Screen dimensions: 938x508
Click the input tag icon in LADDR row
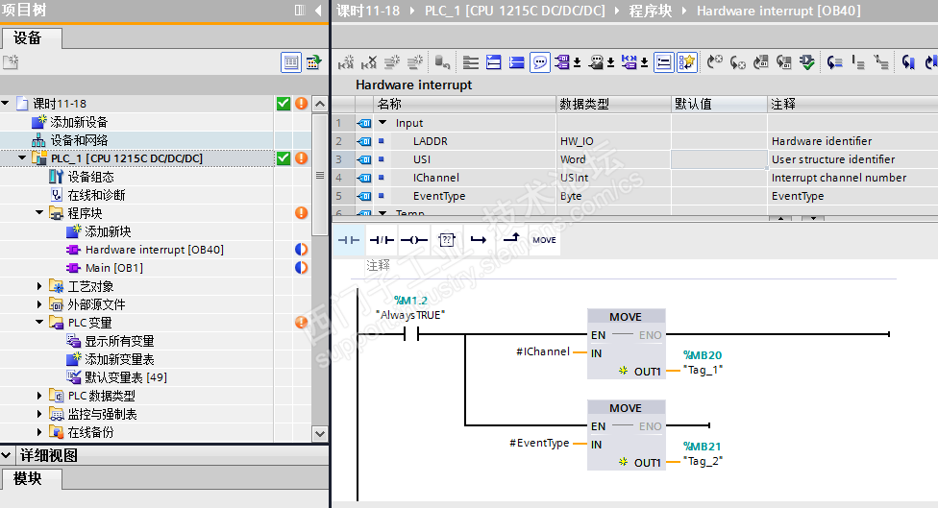tap(363, 141)
